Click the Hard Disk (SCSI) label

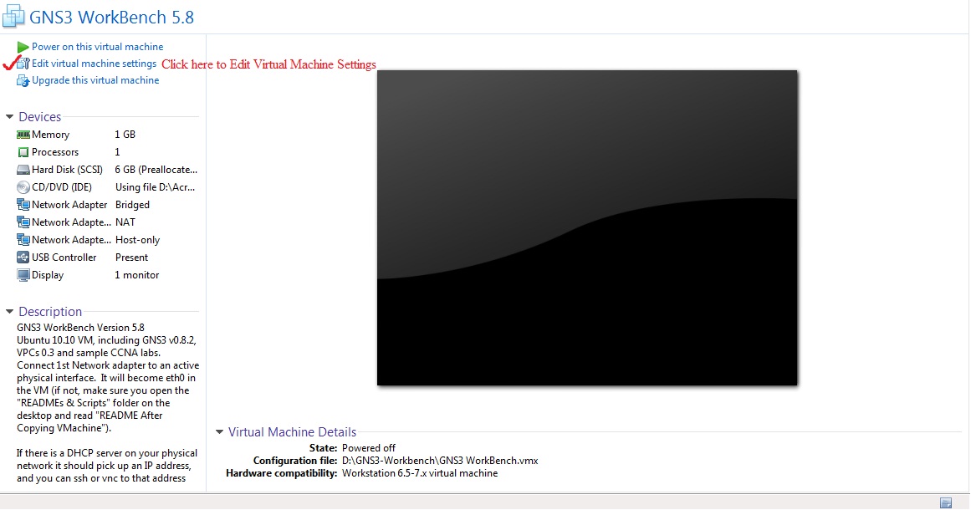[67, 170]
